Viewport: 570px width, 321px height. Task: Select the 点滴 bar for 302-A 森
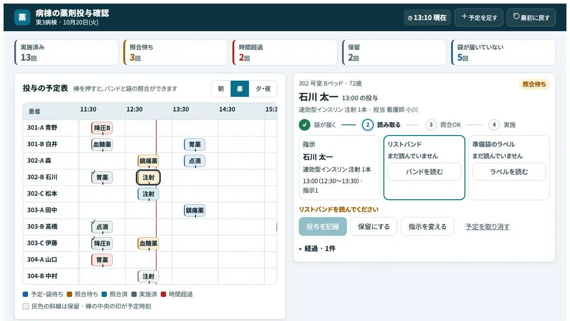pos(195,161)
